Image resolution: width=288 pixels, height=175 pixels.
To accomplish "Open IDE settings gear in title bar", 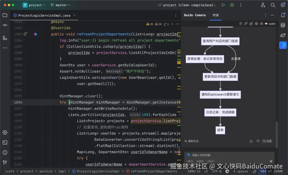I will [x=283, y=5].
